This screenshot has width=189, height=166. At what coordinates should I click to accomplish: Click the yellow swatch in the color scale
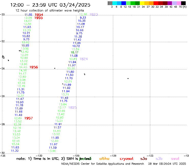pyautogui.click(x=142, y=3)
